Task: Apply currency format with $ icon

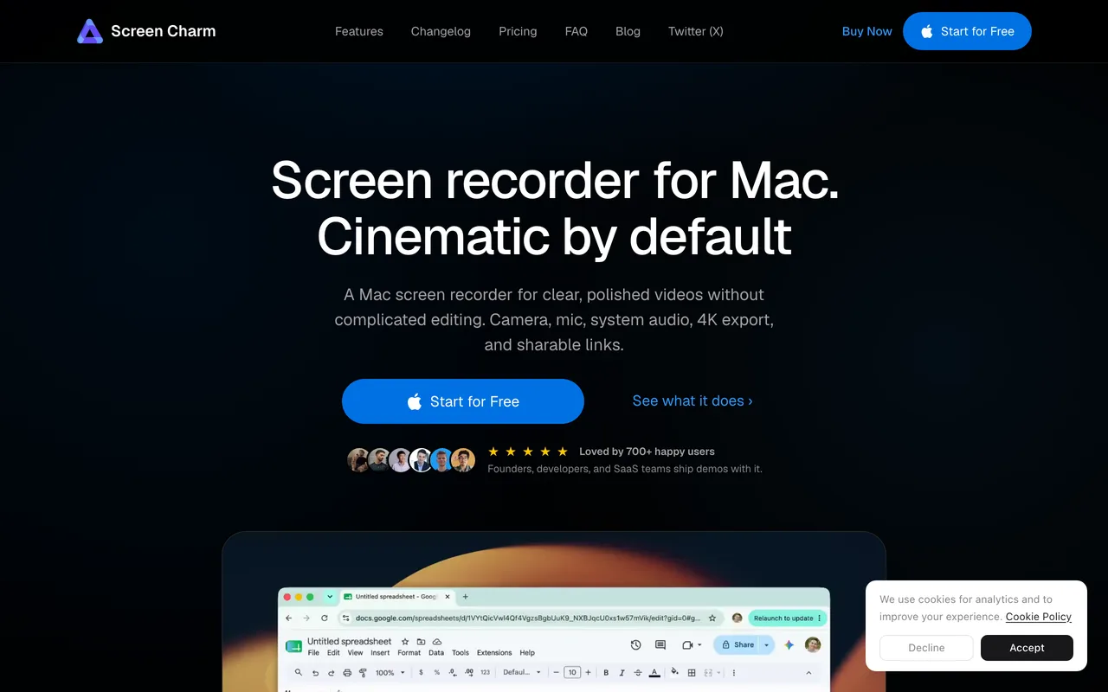Action: pos(421,672)
